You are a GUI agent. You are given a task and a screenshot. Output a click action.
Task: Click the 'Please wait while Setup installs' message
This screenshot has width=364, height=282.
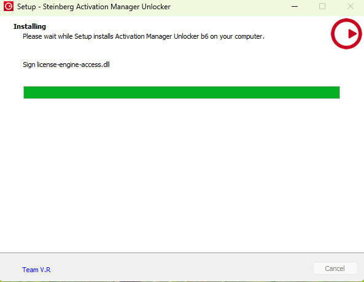click(144, 36)
